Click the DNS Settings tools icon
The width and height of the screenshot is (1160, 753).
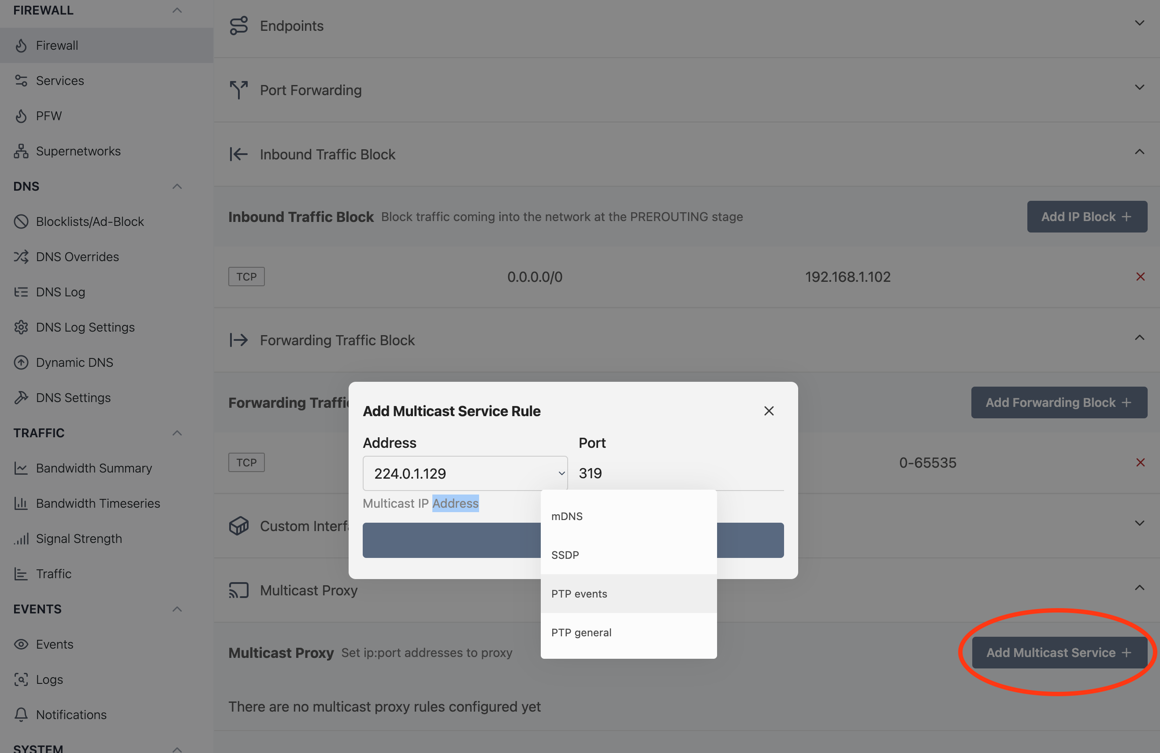coord(21,398)
